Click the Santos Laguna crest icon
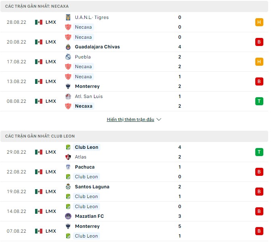The height and width of the screenshot is (242, 271). point(68,187)
